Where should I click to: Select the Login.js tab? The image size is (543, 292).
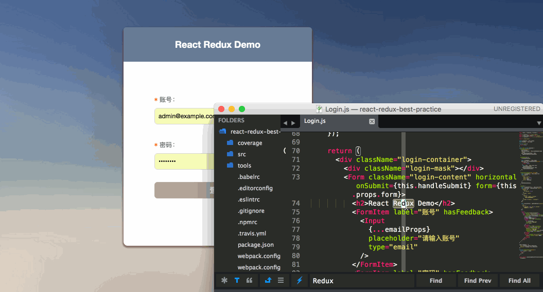coord(339,121)
